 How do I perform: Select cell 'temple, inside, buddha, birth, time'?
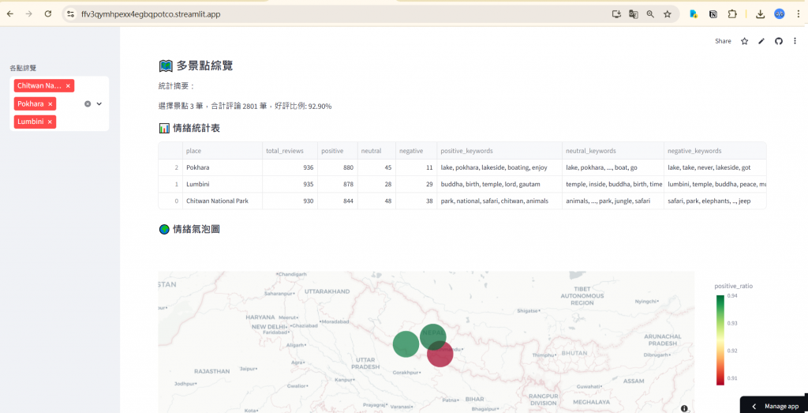coord(612,184)
